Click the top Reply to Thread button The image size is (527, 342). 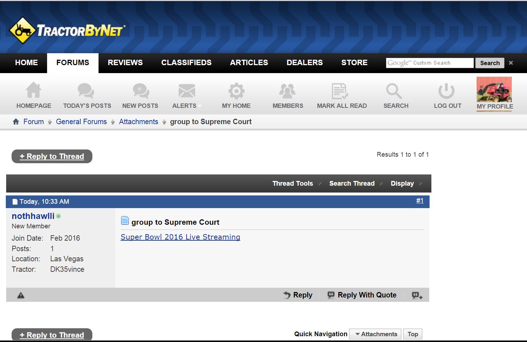(52, 156)
